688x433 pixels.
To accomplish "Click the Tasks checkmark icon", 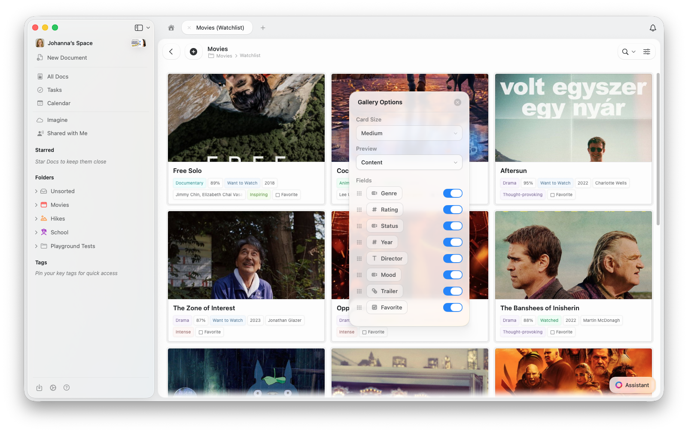I will point(40,90).
